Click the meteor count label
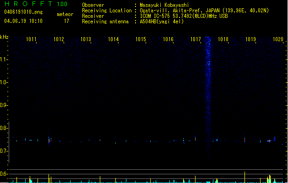 pyautogui.click(x=65, y=14)
